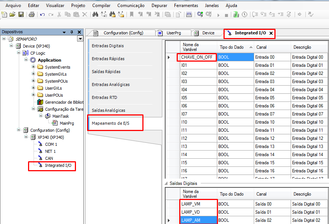Save project with the floppy disk icon
This screenshot has height=224, width=329.
[21, 15]
